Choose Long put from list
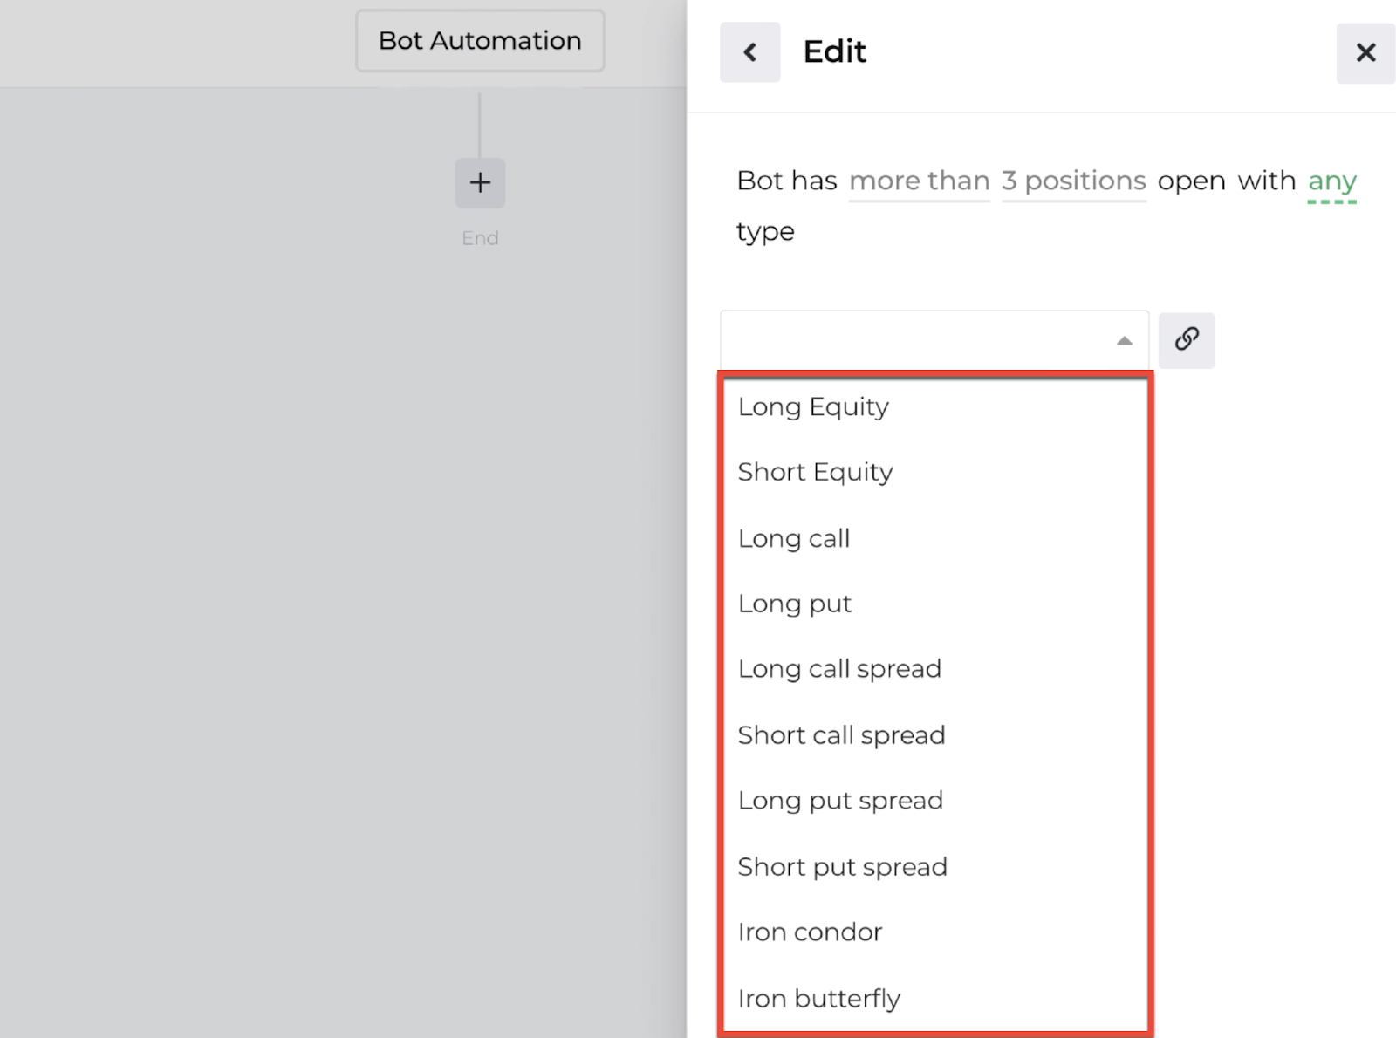1396x1038 pixels. tap(934, 604)
